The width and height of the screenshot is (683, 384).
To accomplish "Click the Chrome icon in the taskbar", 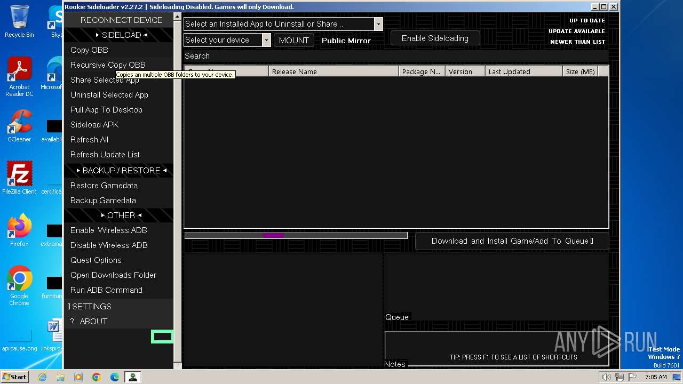I will click(97, 377).
